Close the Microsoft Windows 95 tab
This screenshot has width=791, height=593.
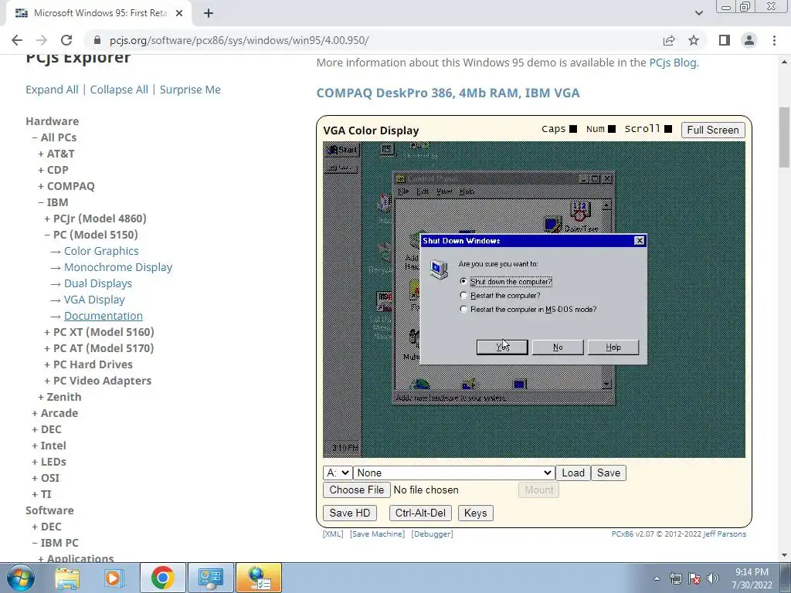coord(179,13)
